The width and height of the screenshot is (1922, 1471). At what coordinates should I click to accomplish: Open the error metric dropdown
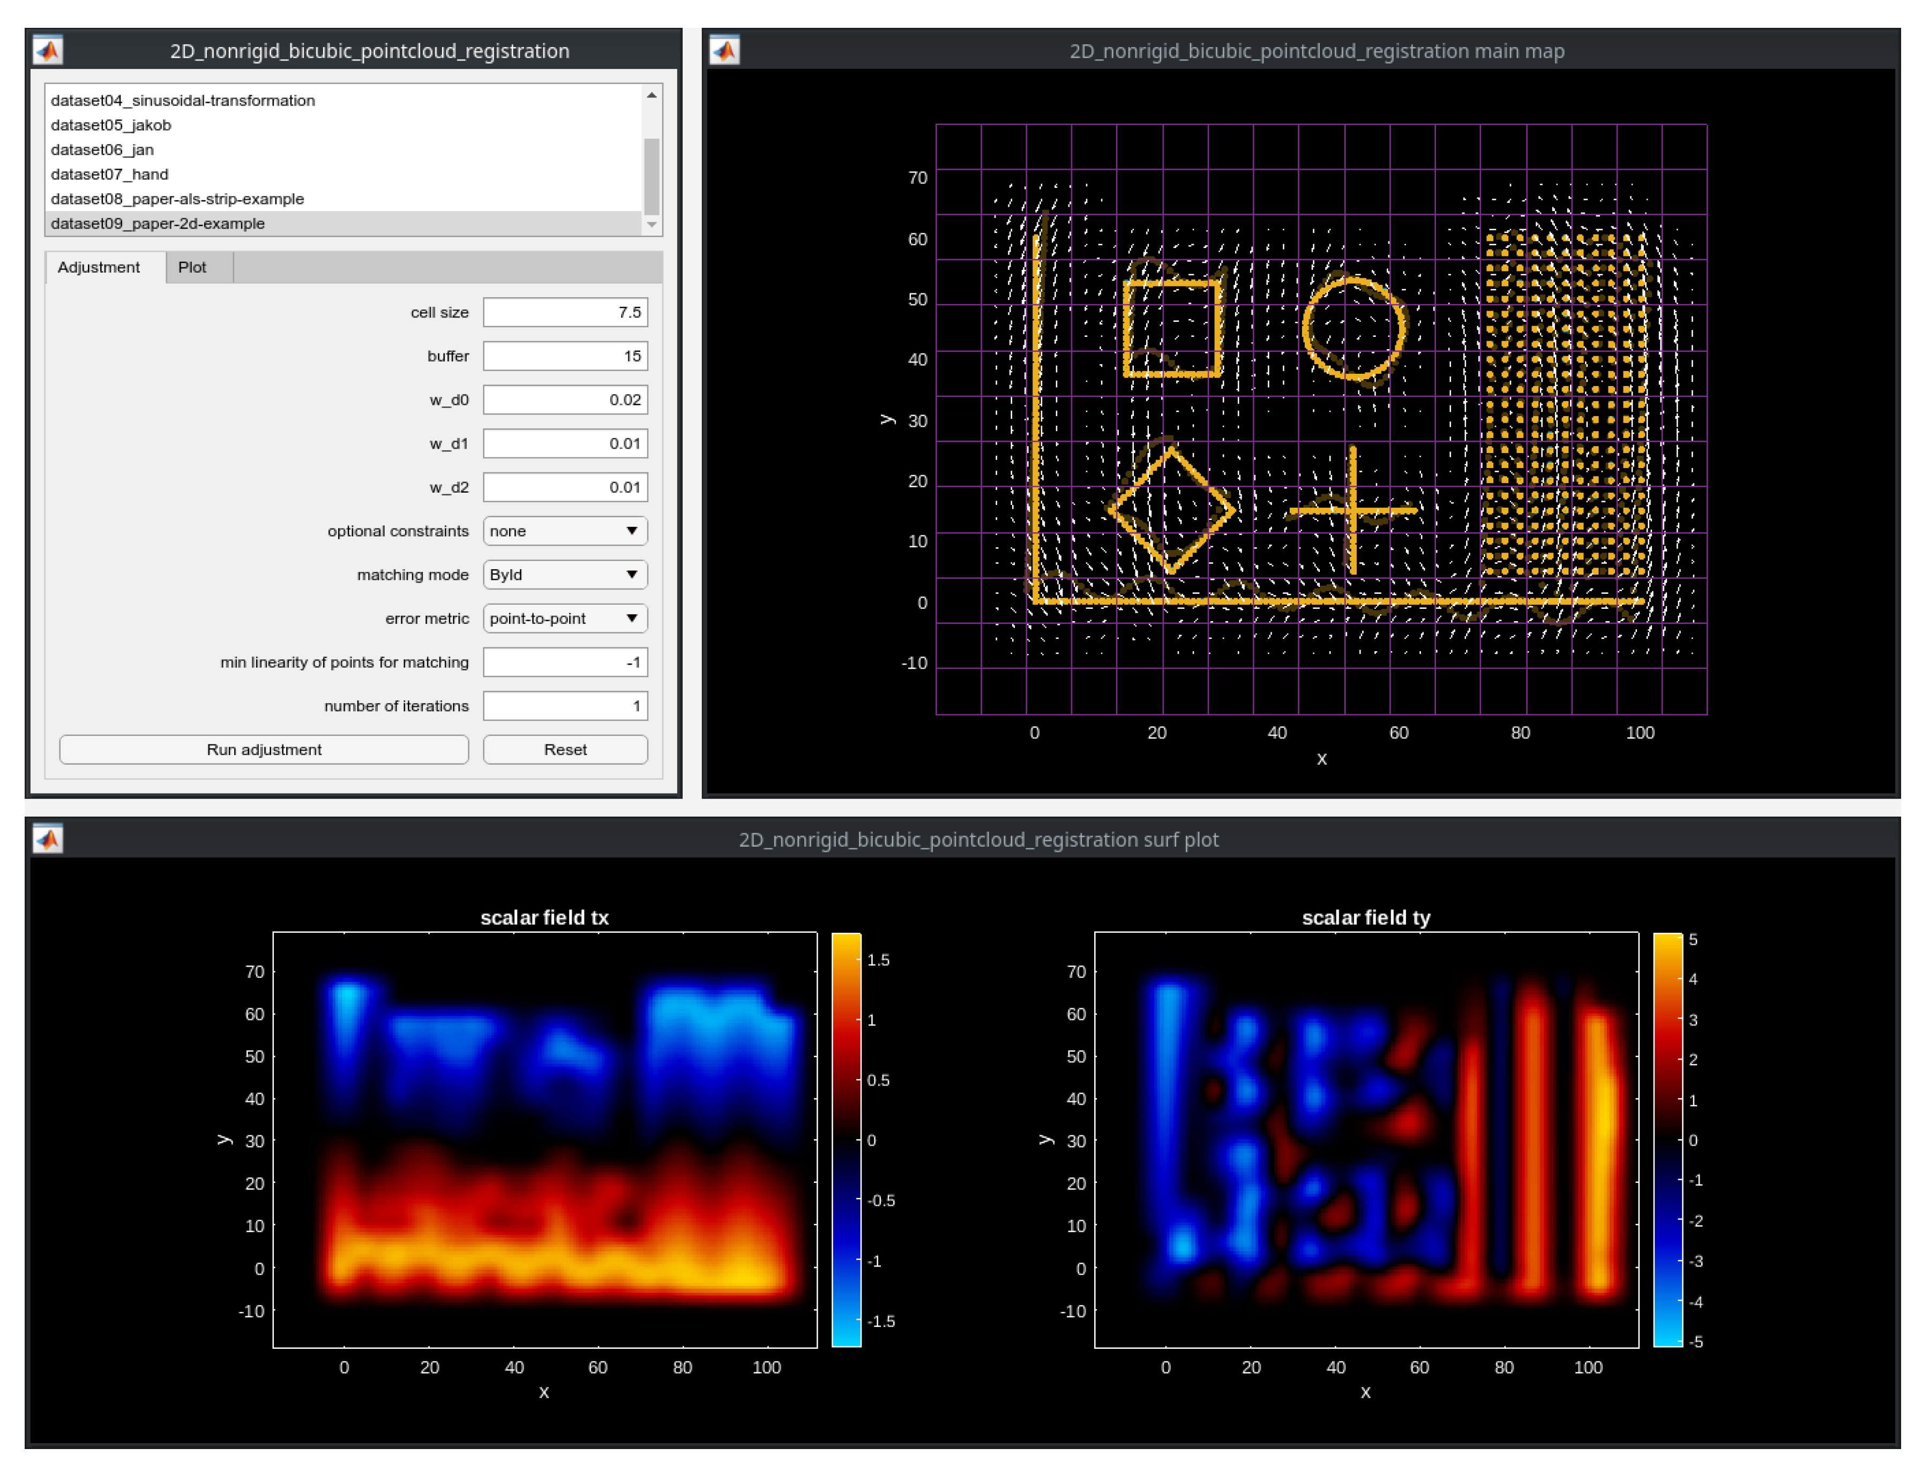pyautogui.click(x=564, y=618)
